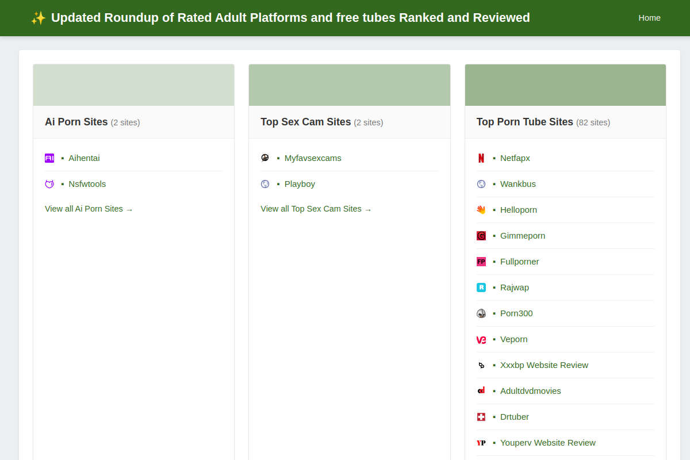
Task: Open the Xxxbp Website Review link
Action: 544,365
